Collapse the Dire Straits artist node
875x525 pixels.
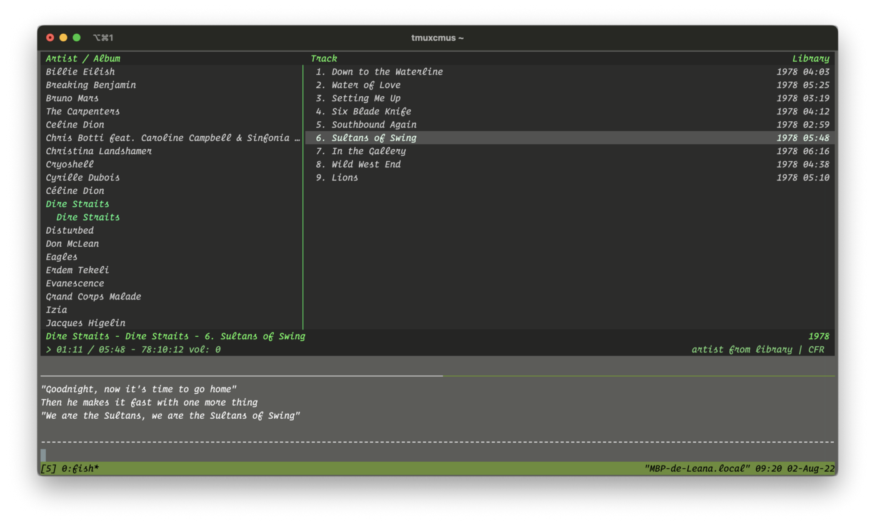click(77, 204)
